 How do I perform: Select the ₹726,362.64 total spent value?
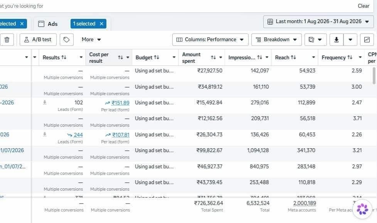tap(209, 203)
